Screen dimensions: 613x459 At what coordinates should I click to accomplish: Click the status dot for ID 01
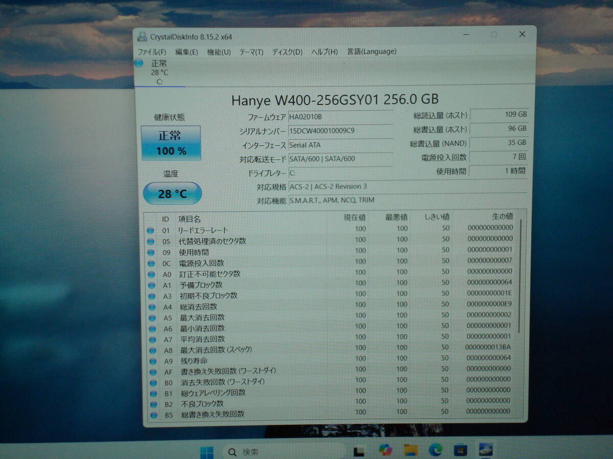150,231
